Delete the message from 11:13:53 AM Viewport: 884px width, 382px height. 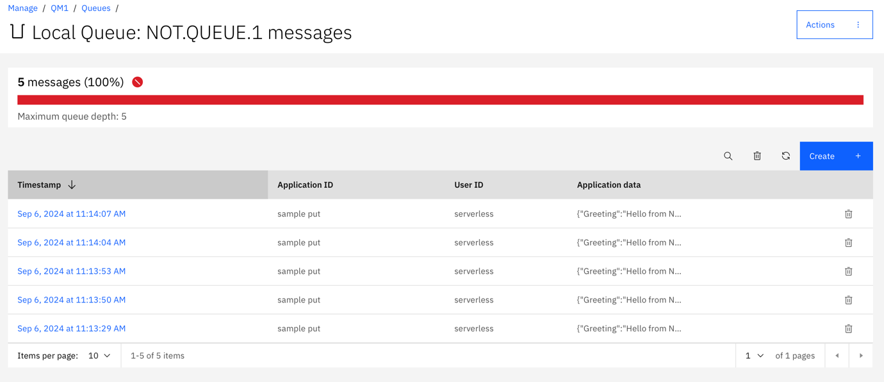848,271
